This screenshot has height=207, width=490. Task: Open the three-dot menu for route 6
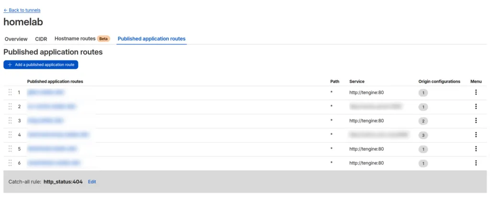point(476,163)
